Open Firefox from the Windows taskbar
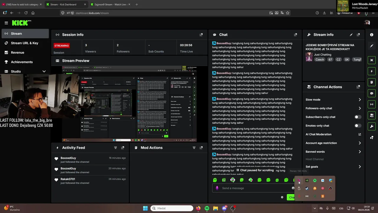This screenshot has height=213, width=378. coord(198,208)
